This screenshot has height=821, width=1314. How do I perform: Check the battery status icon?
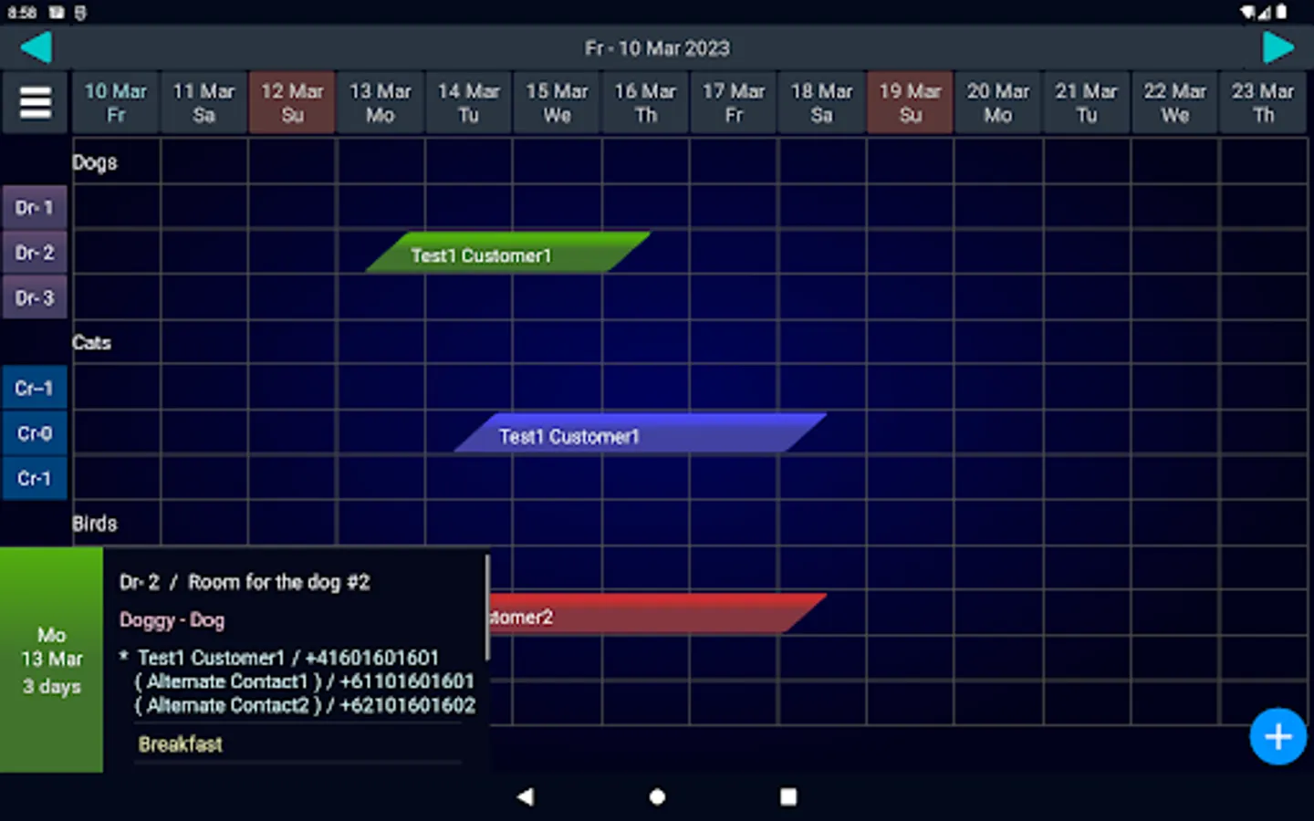pos(1282,12)
